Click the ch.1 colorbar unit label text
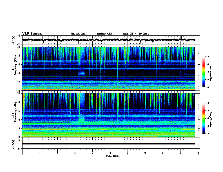Image resolution: width=223 pixels, height=172 pixels. pyautogui.click(x=211, y=73)
